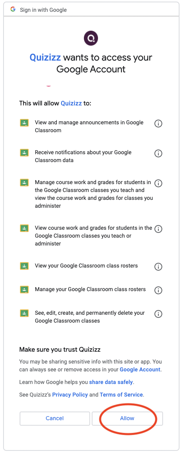Cancel the access request

pyautogui.click(x=55, y=418)
